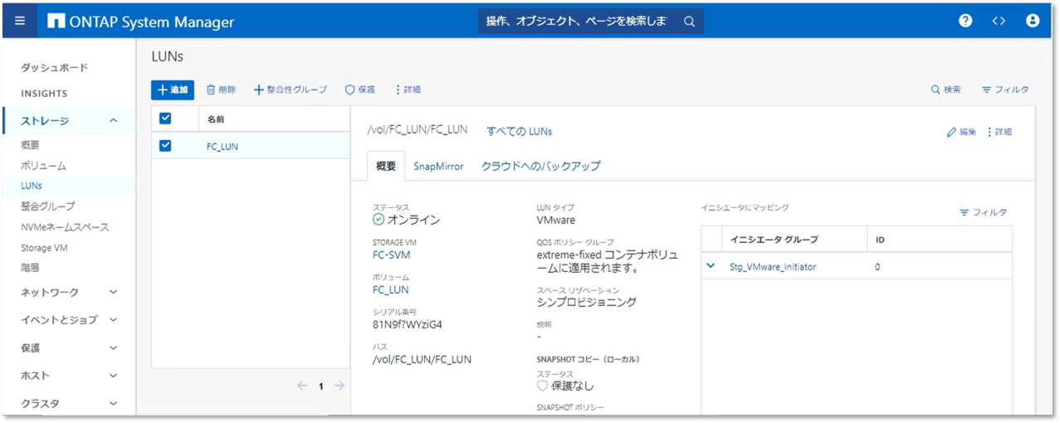The height and width of the screenshot is (423, 1060).
Task: Expand the Stg_VMware_Initiator row chevron
Action: point(711,266)
